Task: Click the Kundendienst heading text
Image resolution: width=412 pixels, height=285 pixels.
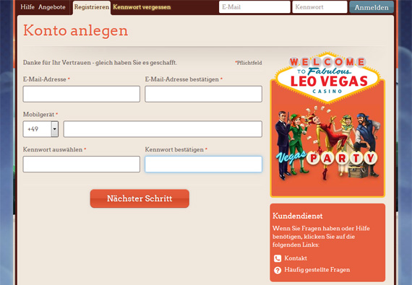Action: [298, 216]
